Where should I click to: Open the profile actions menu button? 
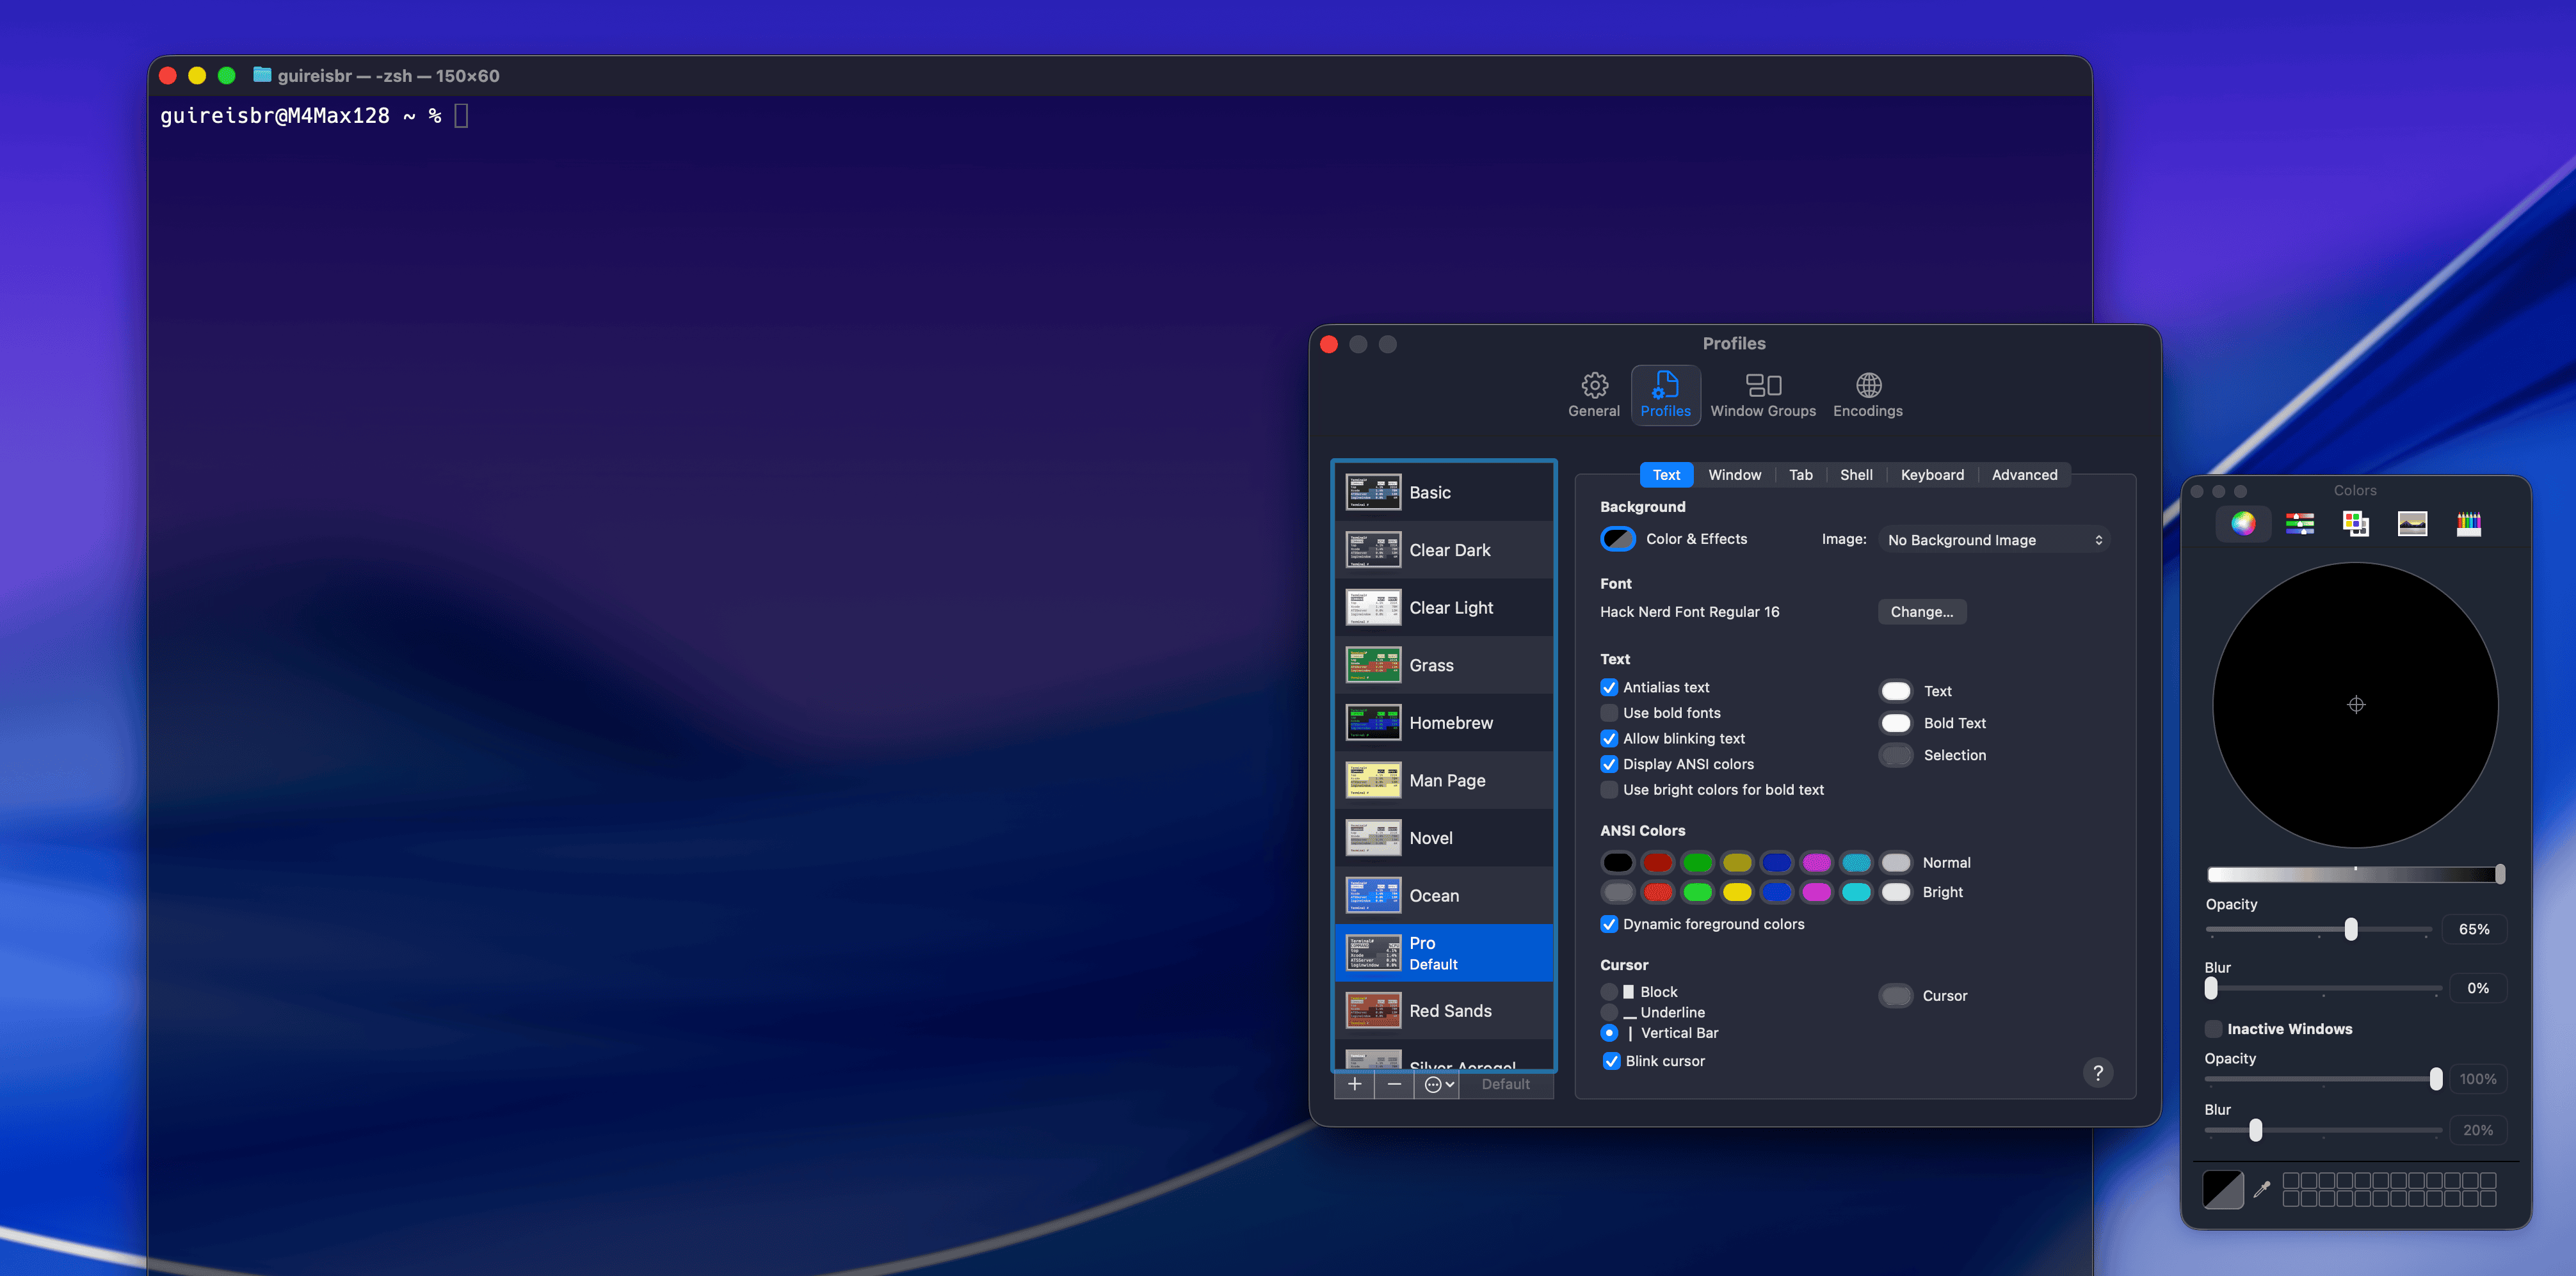coord(1438,1085)
